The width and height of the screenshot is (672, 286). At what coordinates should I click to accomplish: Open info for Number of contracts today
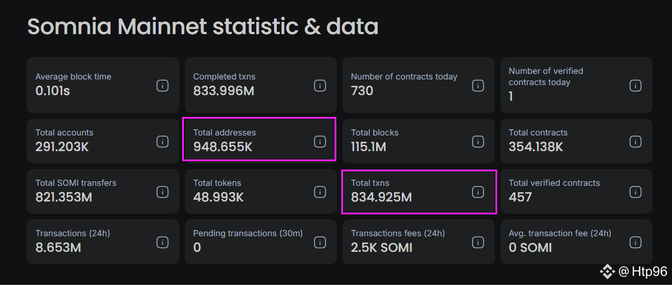coord(478,86)
